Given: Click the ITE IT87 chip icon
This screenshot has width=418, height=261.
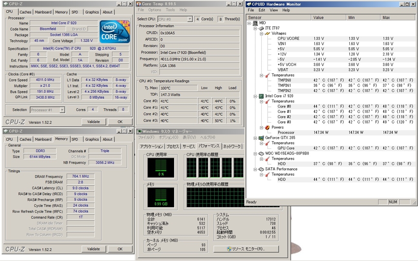Looking at the screenshot, I should tap(261, 28).
